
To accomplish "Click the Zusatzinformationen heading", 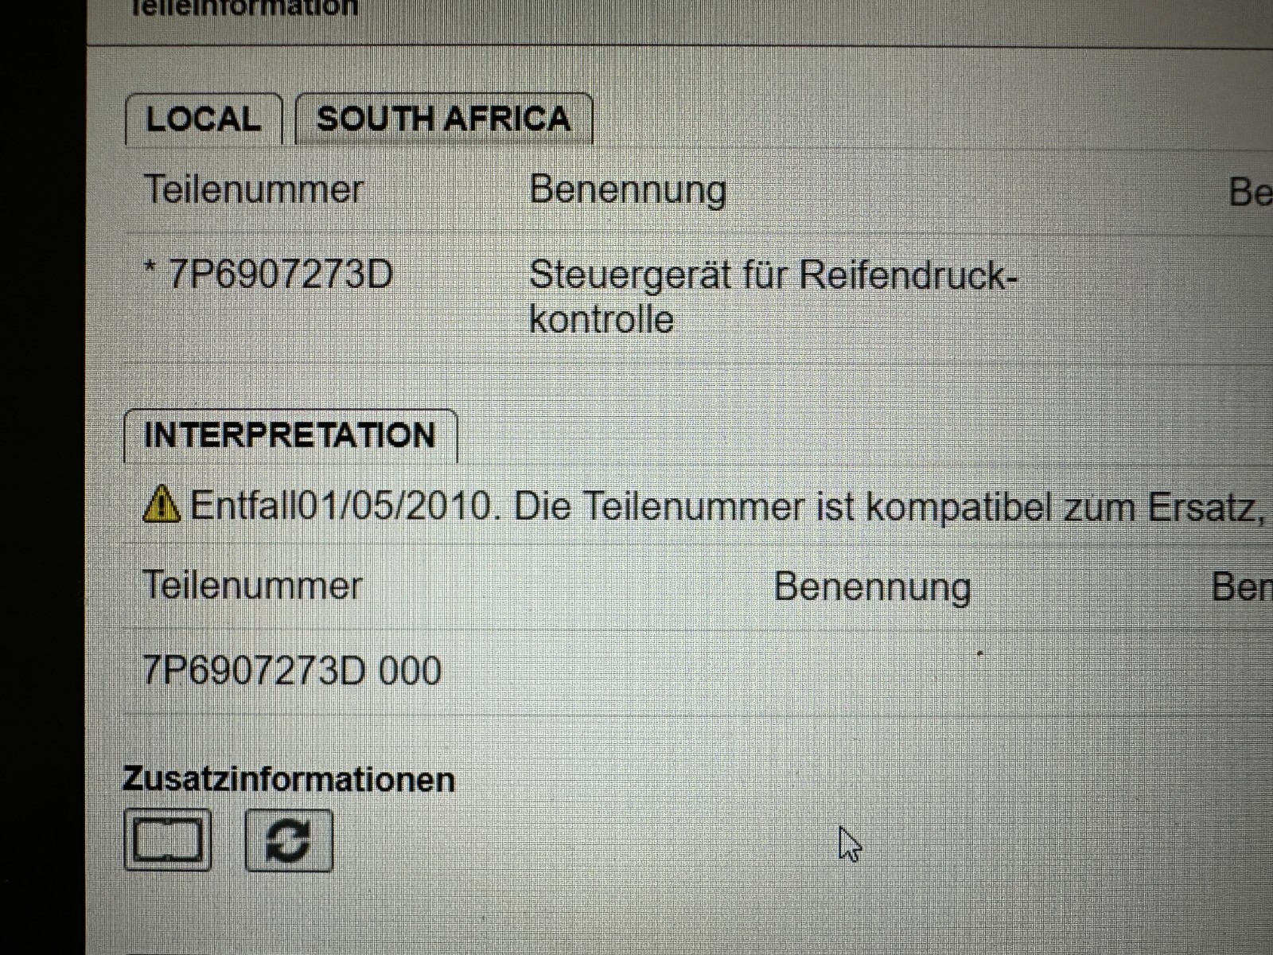I will [x=289, y=779].
